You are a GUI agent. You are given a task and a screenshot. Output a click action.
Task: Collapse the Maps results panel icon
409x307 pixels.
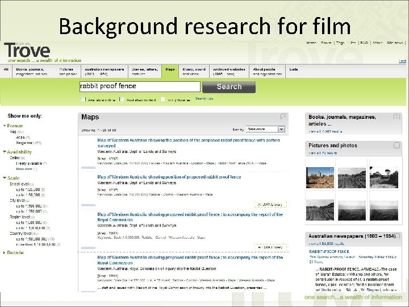click(283, 117)
